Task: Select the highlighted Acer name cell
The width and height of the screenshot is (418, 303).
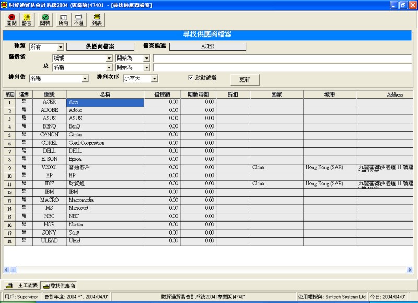Action: [105, 102]
